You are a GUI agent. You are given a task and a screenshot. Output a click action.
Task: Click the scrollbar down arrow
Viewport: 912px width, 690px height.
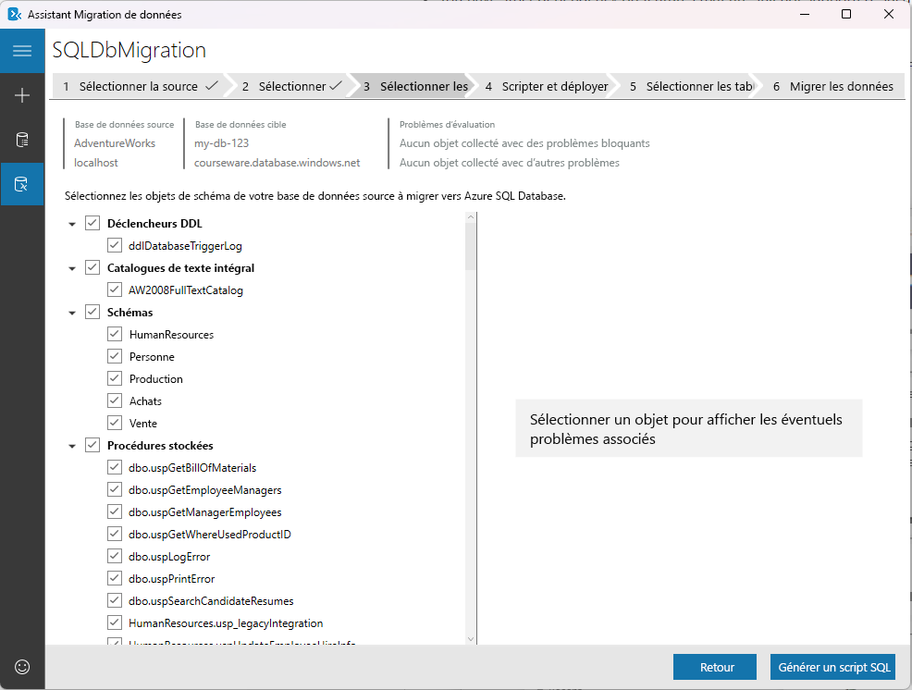(x=472, y=639)
